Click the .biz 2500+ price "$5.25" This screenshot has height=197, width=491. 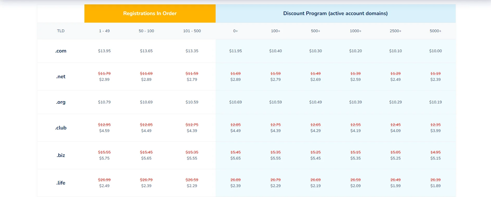(396, 158)
